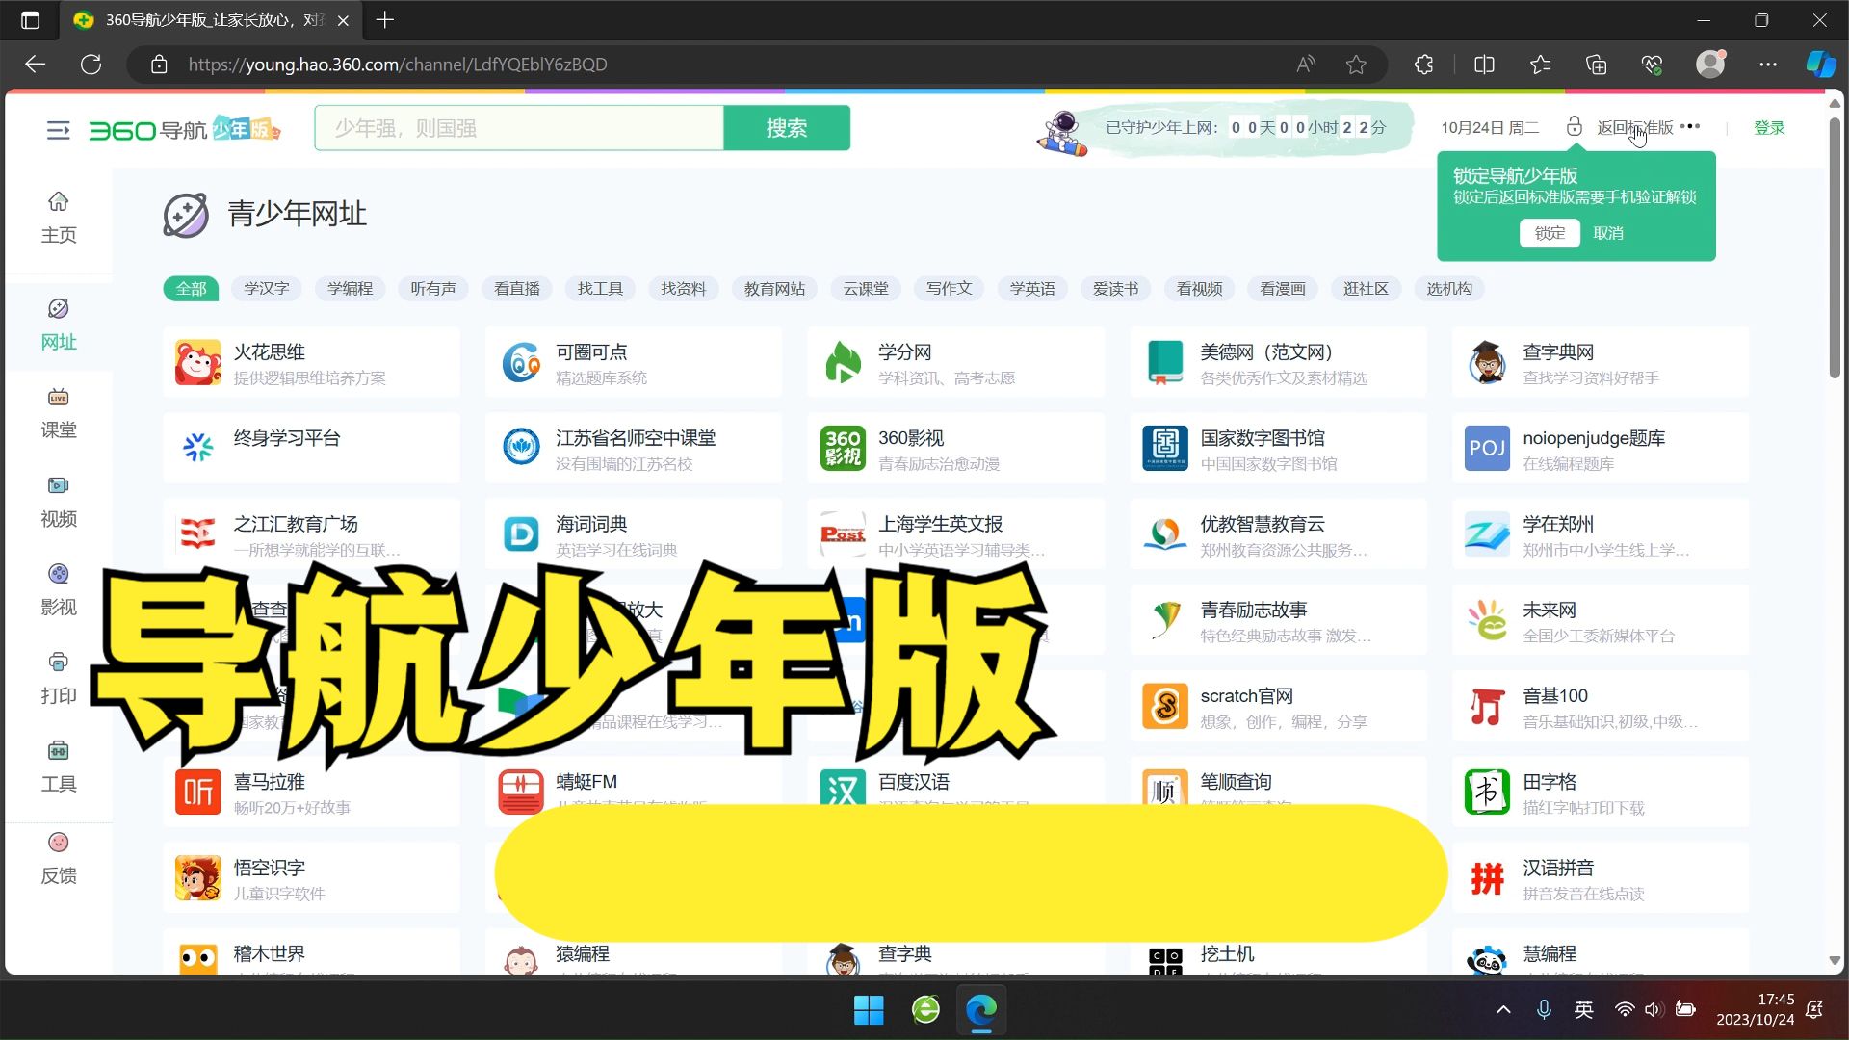Open the 课堂 live classroom sidebar icon

(x=58, y=398)
